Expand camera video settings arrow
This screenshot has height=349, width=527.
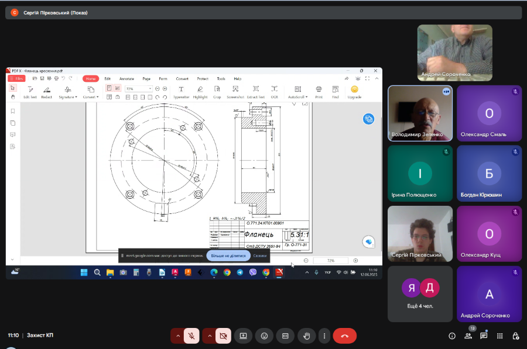tap(209, 336)
